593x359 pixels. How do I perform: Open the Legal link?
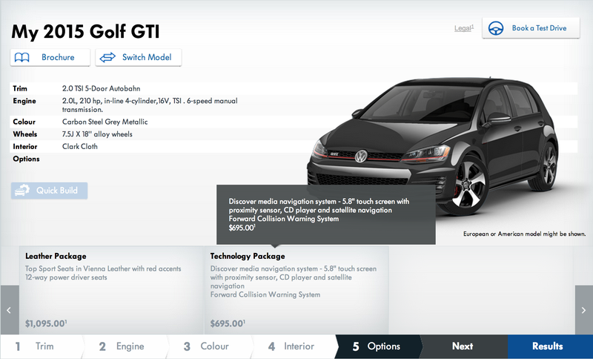[464, 28]
